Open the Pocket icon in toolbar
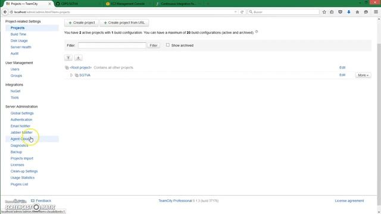 pos(340,12)
